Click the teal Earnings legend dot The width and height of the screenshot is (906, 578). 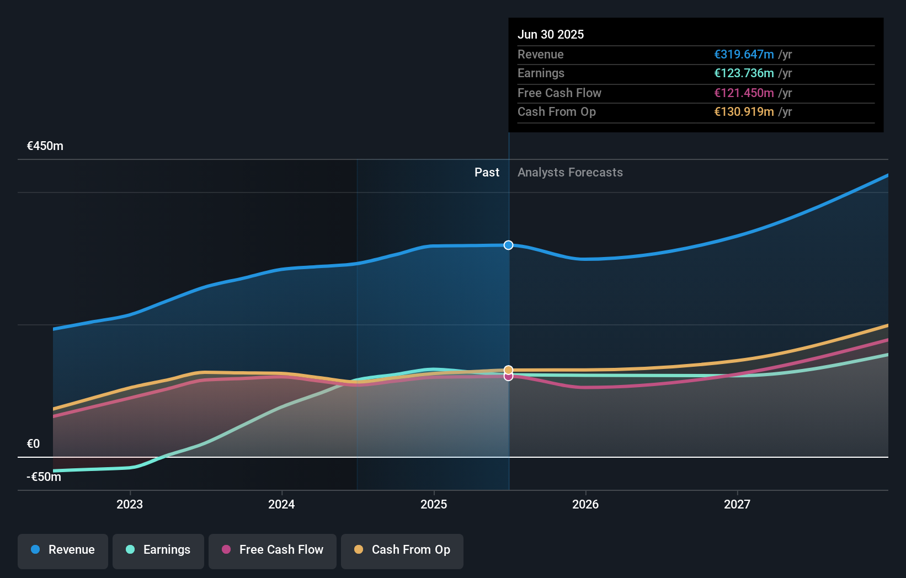pos(129,550)
